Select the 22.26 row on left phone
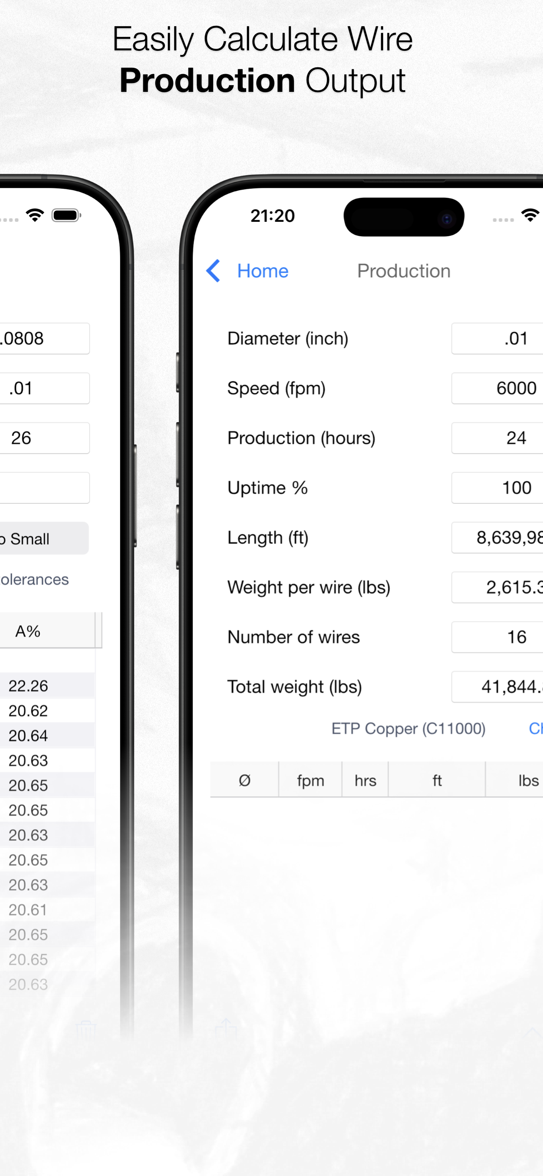The height and width of the screenshot is (1176, 543). tap(47, 686)
